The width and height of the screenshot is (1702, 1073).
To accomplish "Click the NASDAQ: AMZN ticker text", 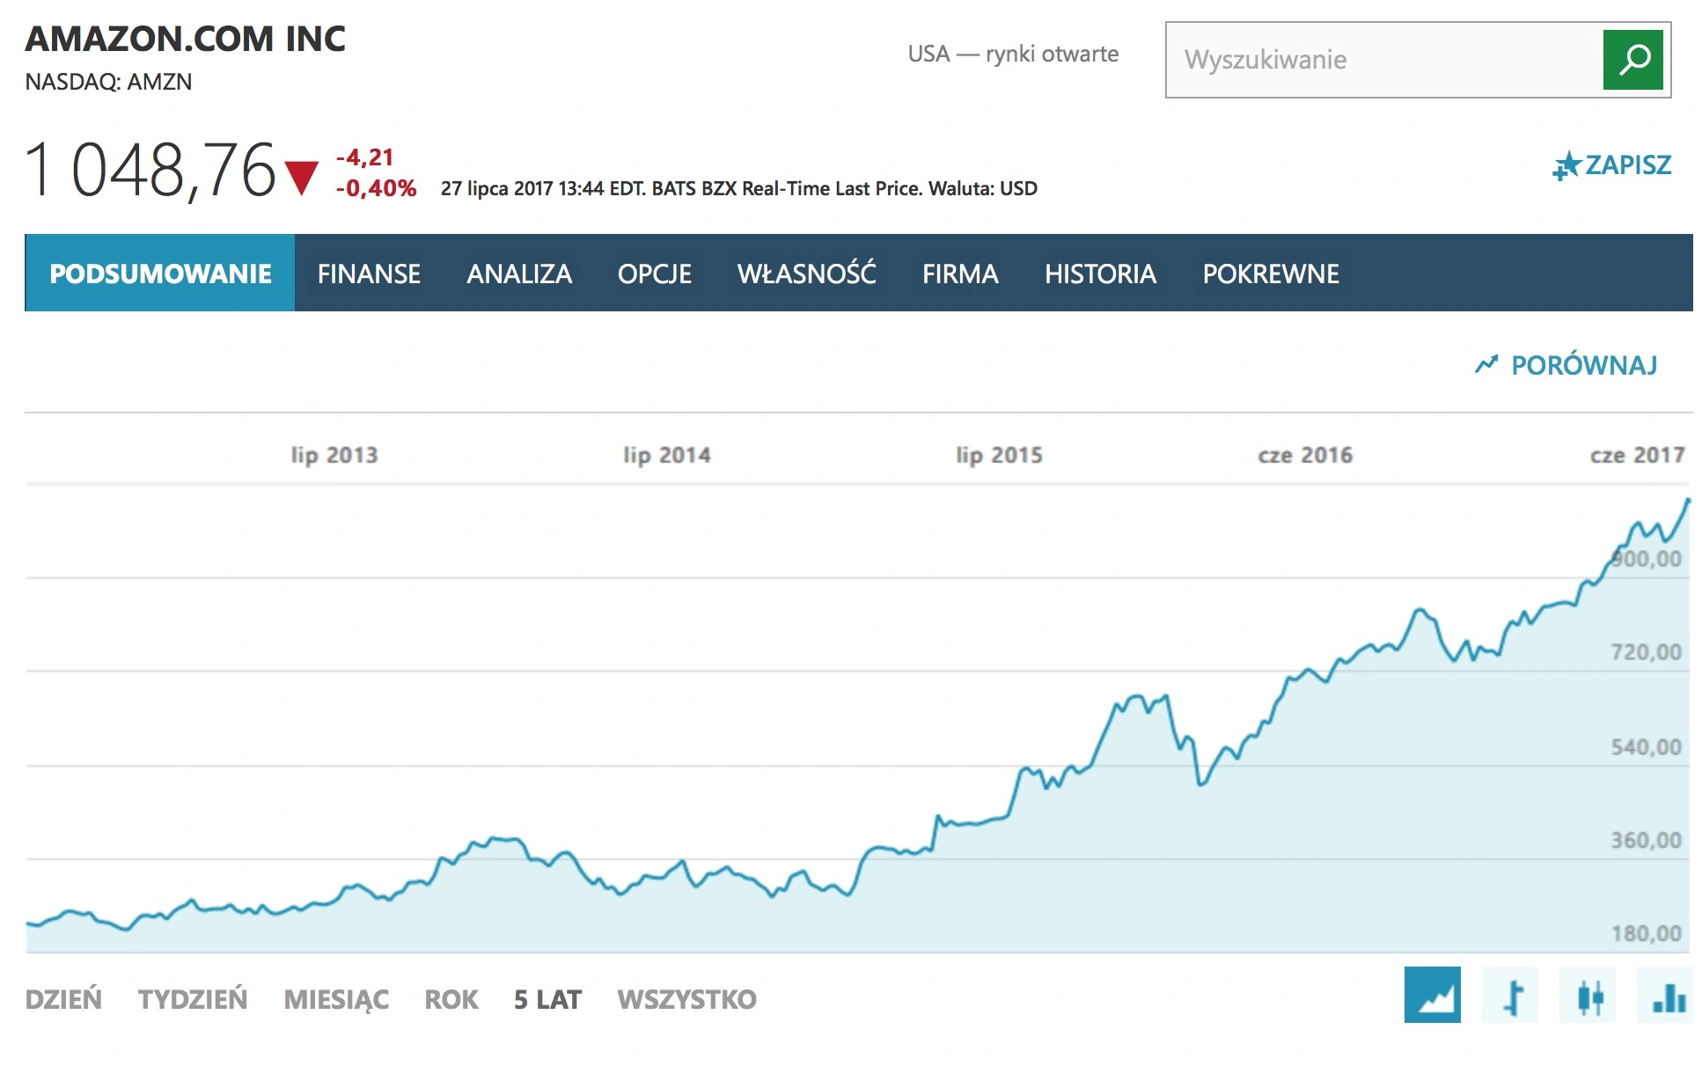I will 108,82.
